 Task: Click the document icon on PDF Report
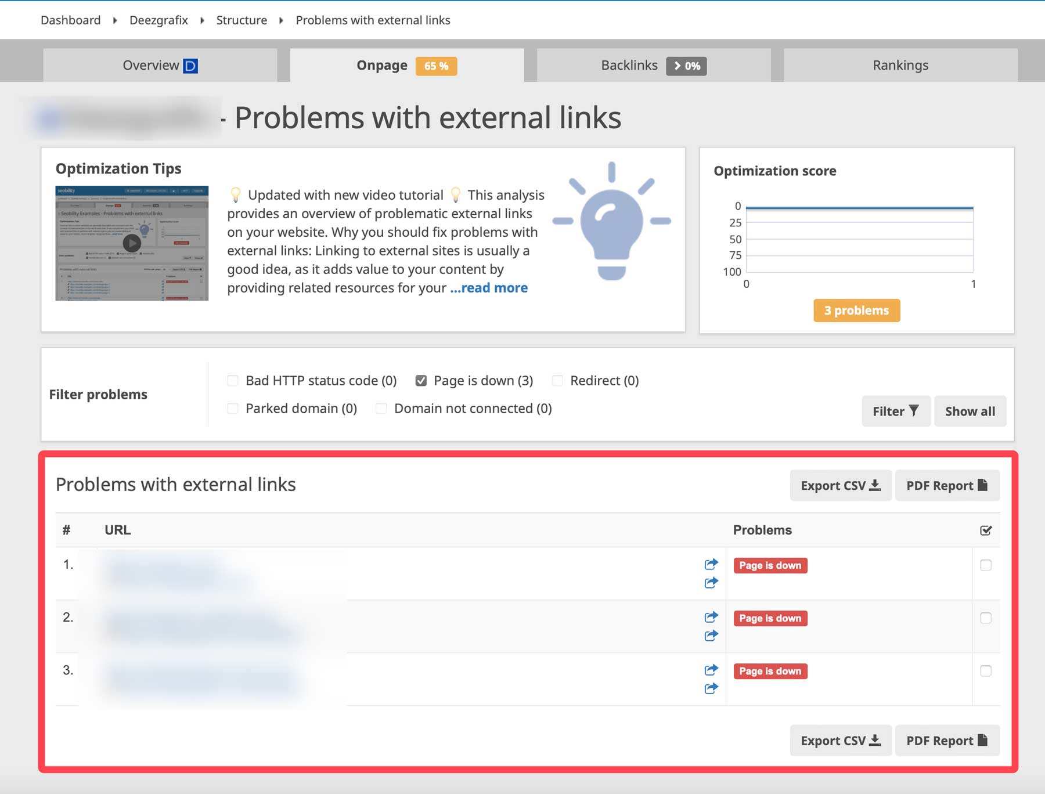982,485
